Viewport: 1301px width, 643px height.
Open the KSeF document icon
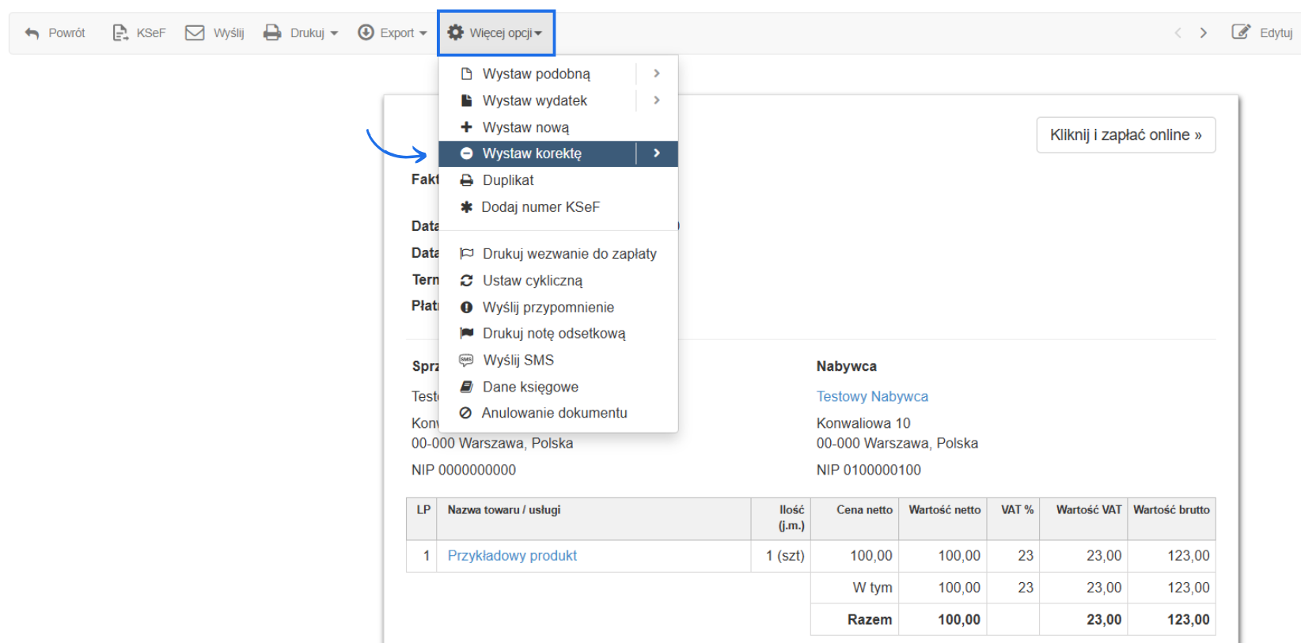click(x=119, y=32)
